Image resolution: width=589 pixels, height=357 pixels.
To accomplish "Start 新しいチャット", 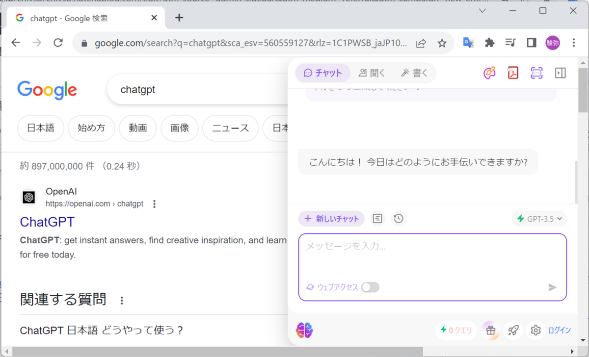I will (x=331, y=219).
